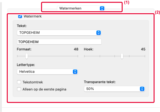
Task: Click the Formaat slider handle
Action: tap(27, 56)
